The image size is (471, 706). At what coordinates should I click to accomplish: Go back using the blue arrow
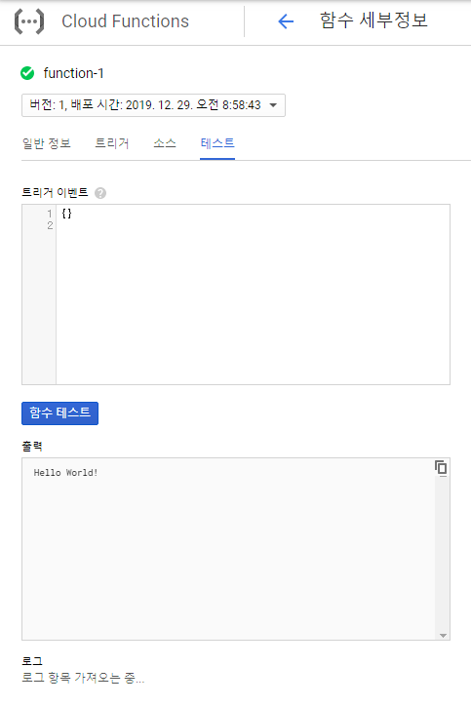[x=286, y=21]
